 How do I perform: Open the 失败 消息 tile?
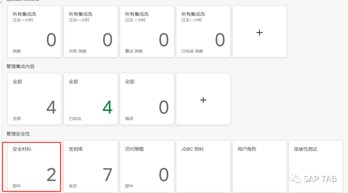tap(91, 31)
